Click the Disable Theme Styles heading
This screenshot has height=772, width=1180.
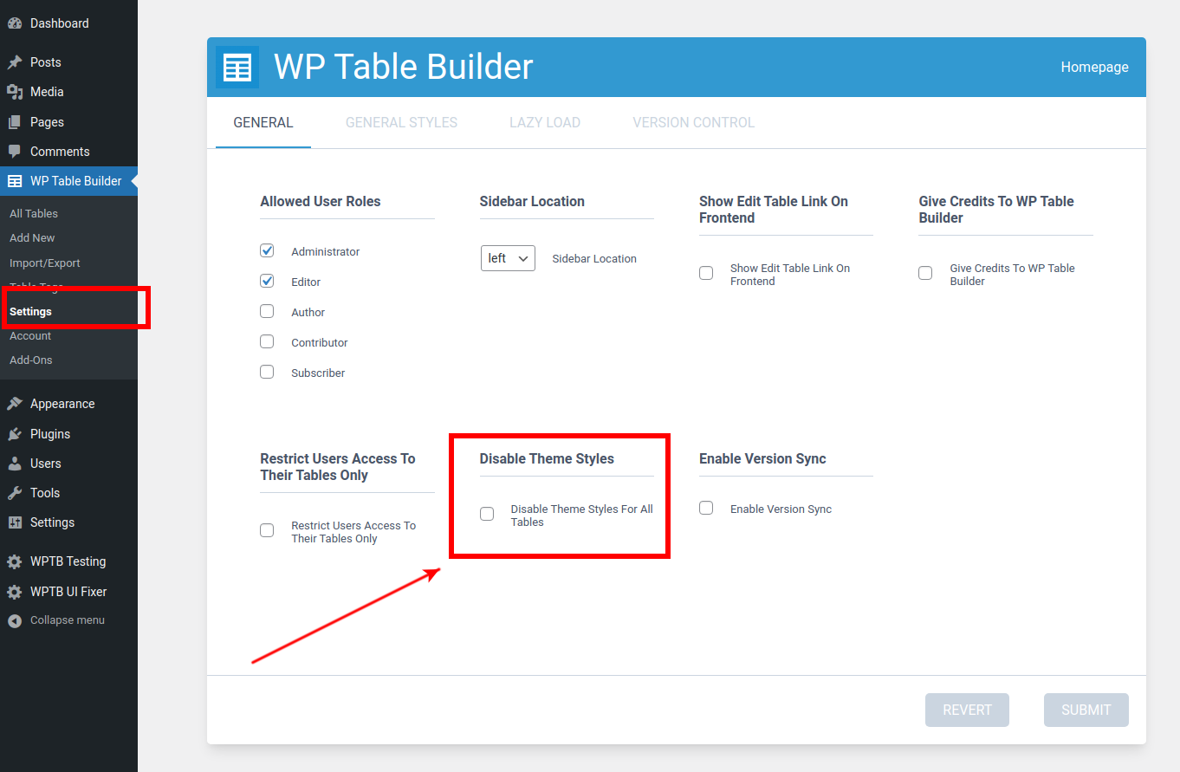click(547, 458)
